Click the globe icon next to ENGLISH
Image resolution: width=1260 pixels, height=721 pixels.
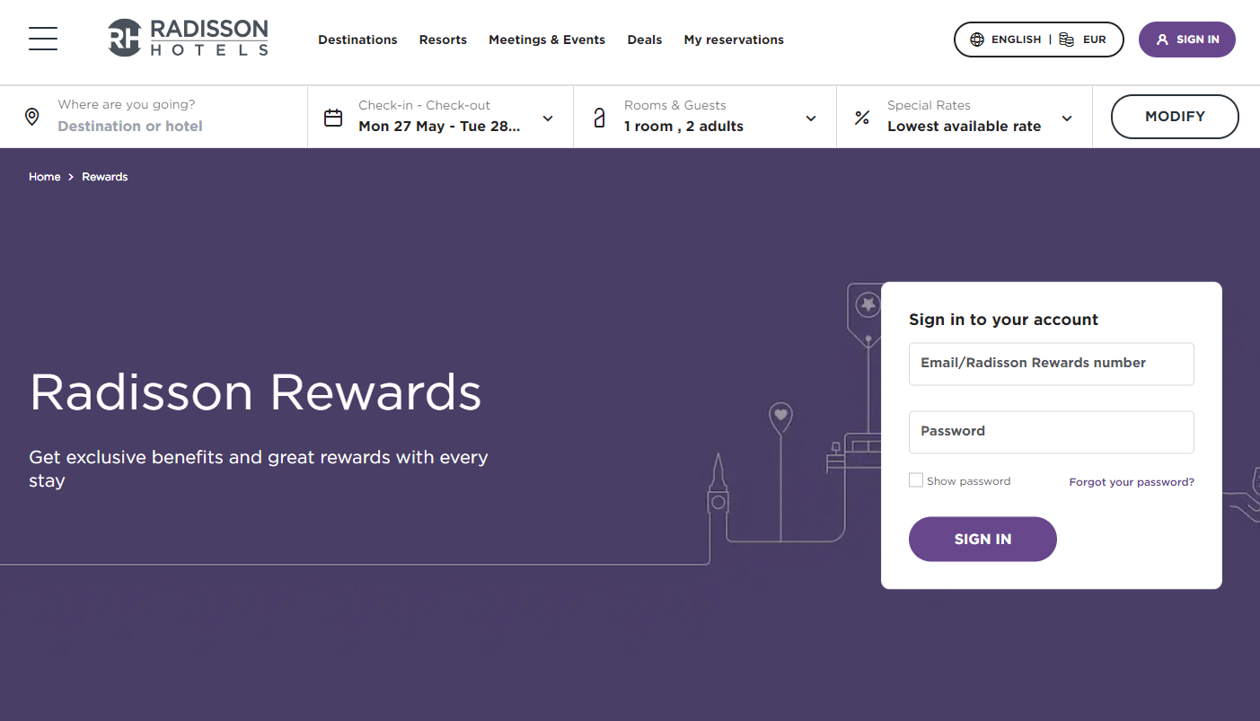[x=976, y=39]
